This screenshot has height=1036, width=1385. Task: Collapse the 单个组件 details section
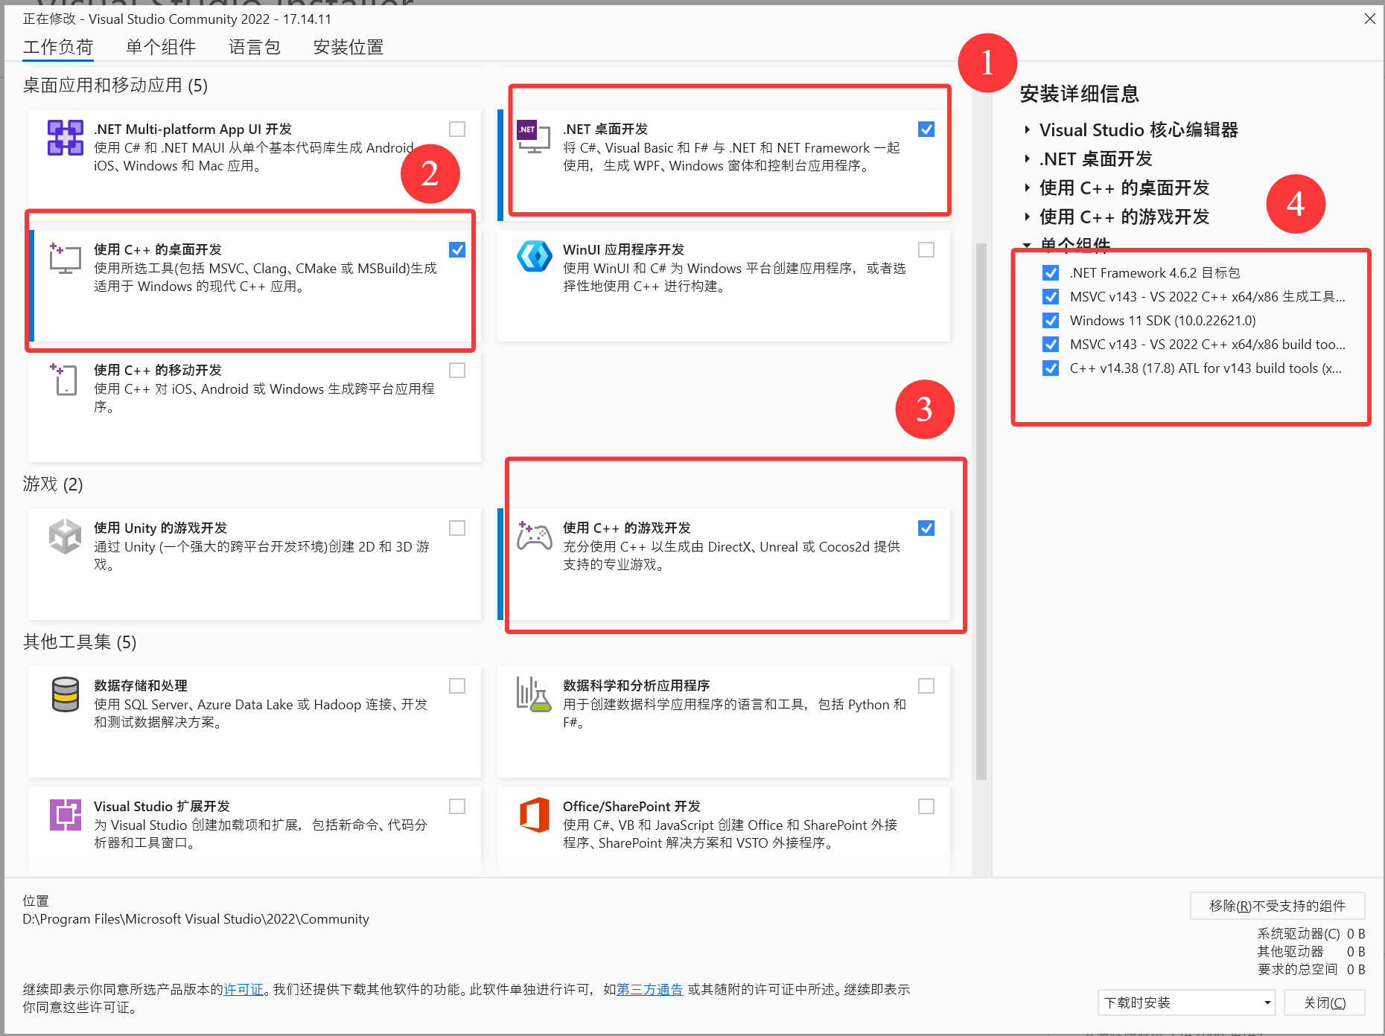point(1028,245)
